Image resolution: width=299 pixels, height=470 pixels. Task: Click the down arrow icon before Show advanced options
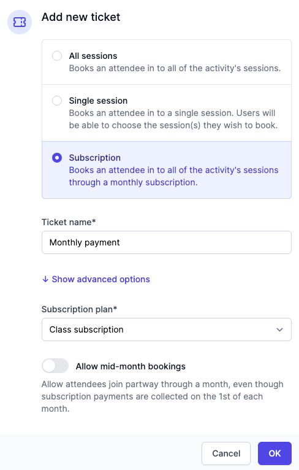coord(45,279)
